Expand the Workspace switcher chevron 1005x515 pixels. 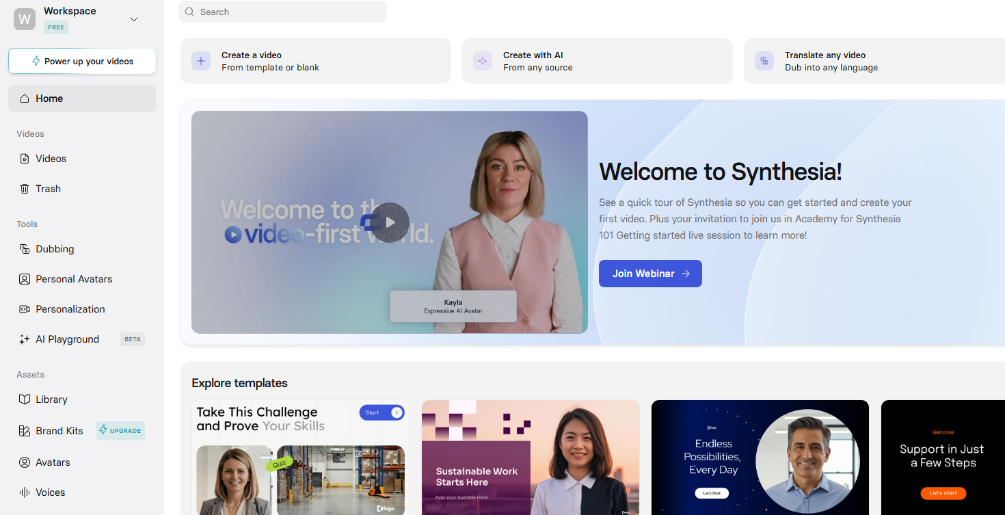click(x=134, y=19)
